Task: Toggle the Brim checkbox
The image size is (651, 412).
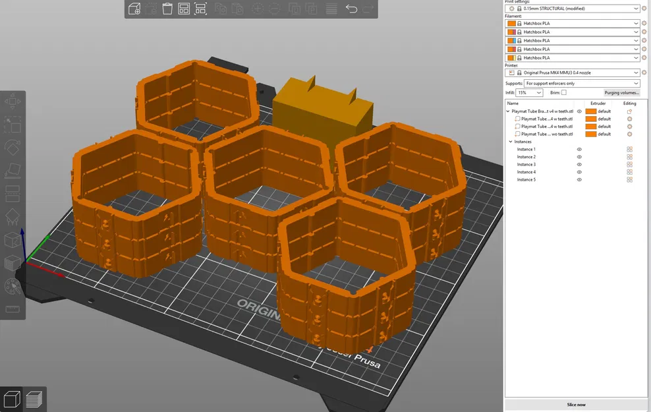Action: click(564, 92)
